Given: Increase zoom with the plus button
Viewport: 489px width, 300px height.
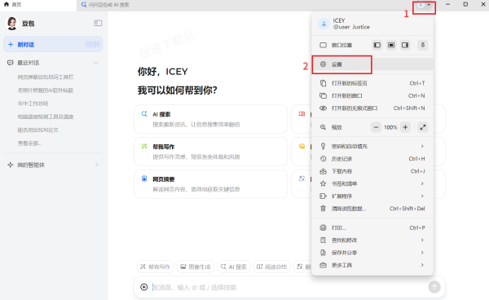Looking at the screenshot, I should tap(405, 127).
